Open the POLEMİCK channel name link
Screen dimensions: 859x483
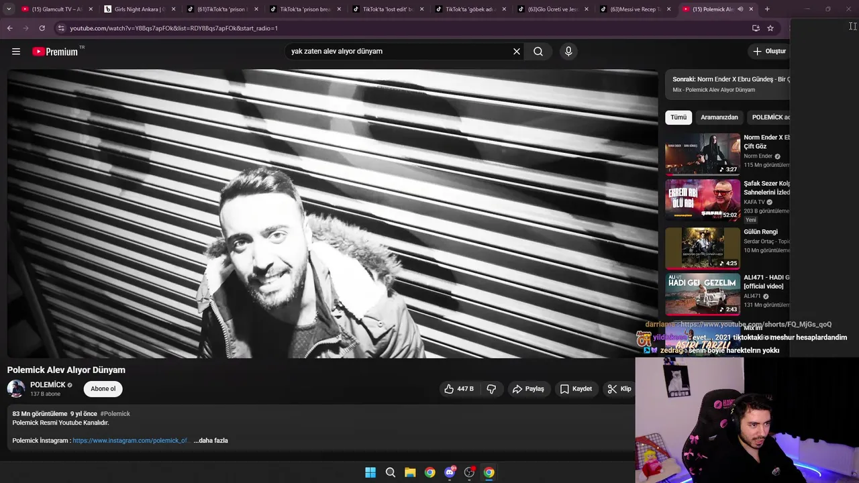point(48,385)
